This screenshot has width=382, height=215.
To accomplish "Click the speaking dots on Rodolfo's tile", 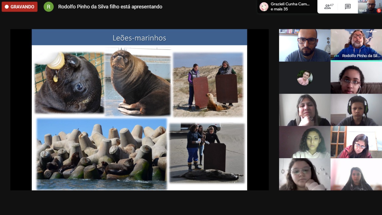I will (x=336, y=56).
